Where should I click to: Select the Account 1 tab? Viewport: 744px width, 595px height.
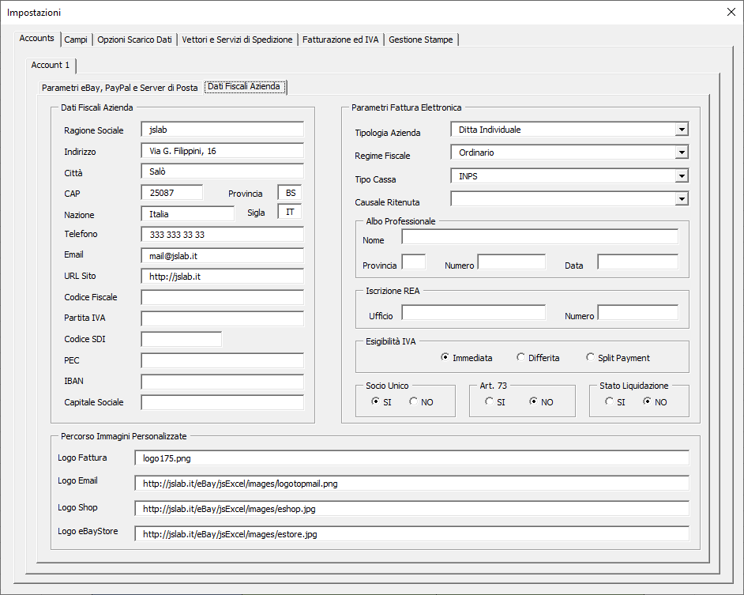51,65
